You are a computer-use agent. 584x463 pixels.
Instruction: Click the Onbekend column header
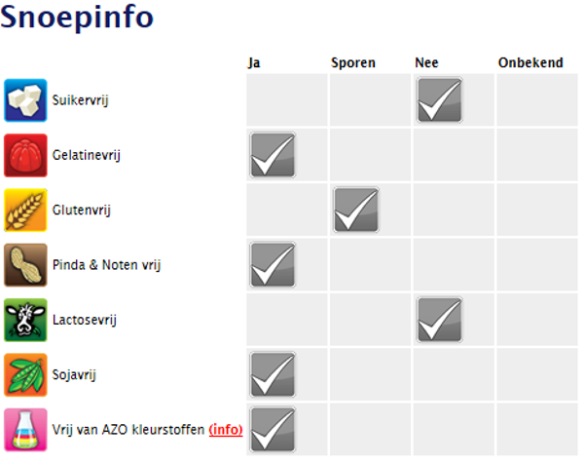(530, 62)
